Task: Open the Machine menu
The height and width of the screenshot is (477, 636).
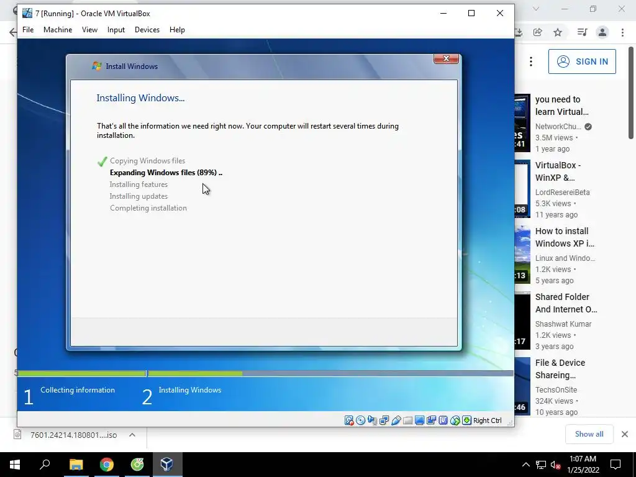Action: [x=58, y=30]
